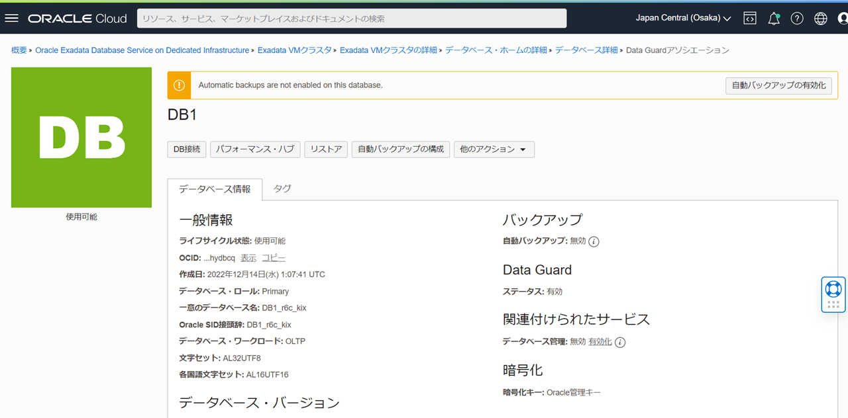Click the info icon next to 自動バックアップ

coord(594,241)
